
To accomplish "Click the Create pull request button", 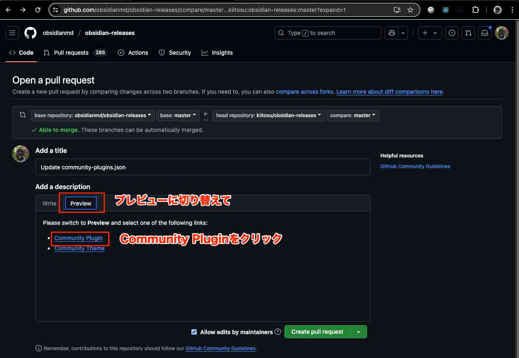I will pyautogui.click(x=317, y=332).
